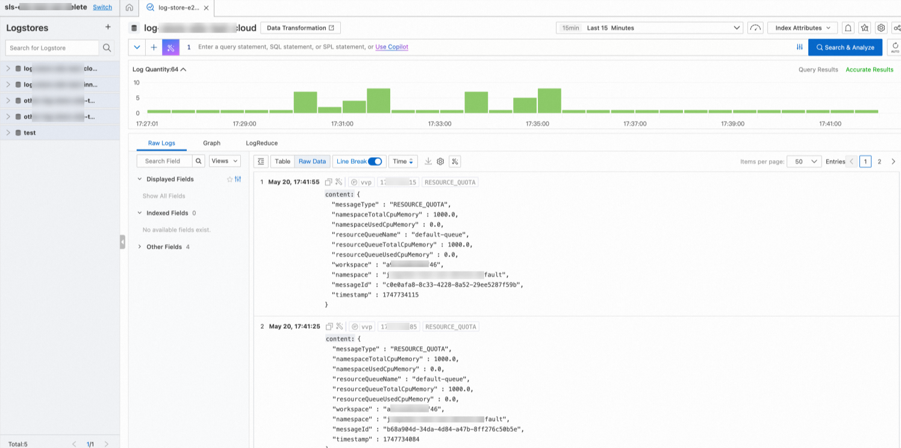The width and height of the screenshot is (901, 448).
Task: Click the wand icon in log toolbar
Action: [x=455, y=161]
